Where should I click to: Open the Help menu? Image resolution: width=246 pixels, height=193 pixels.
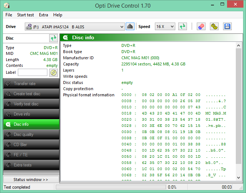point(58,15)
